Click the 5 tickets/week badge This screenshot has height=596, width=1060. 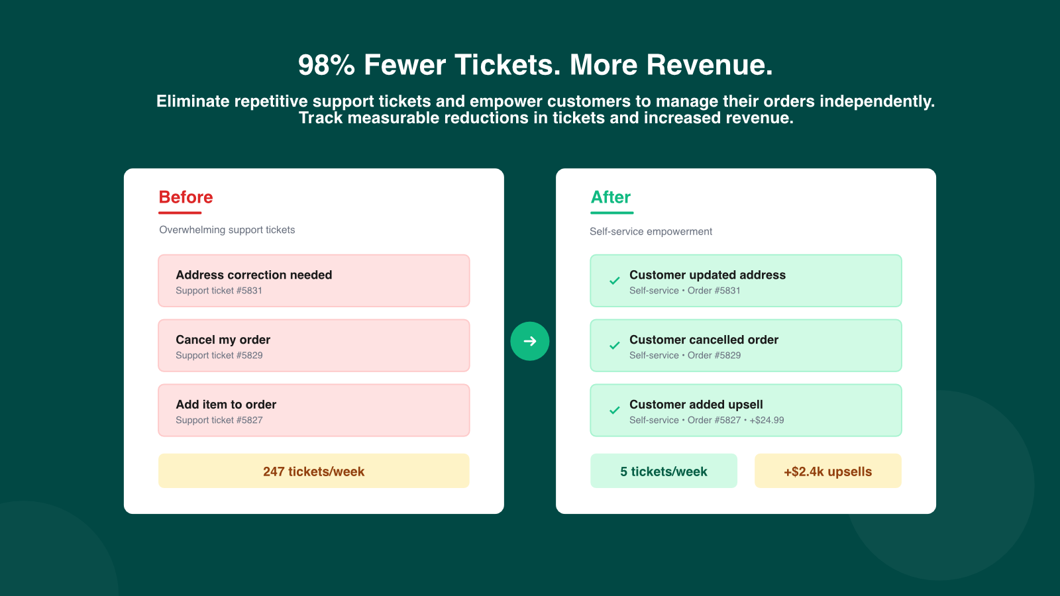663,472
